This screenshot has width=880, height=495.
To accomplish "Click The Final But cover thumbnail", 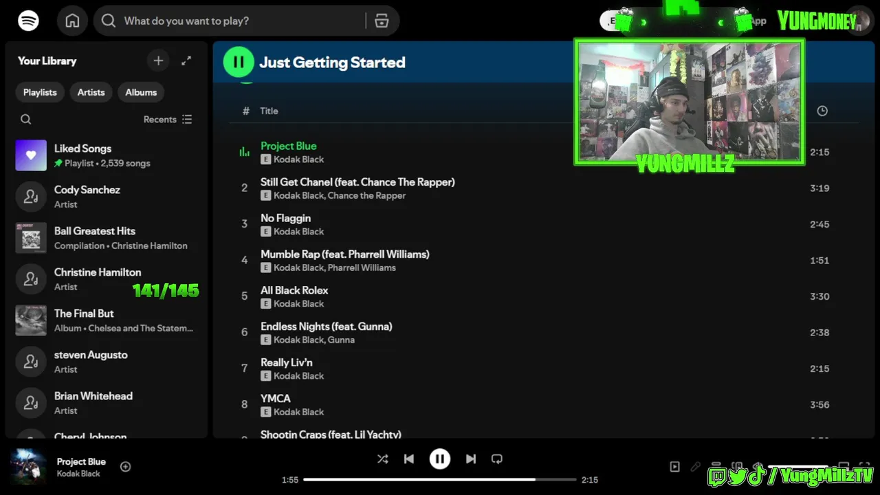I will coord(31,320).
